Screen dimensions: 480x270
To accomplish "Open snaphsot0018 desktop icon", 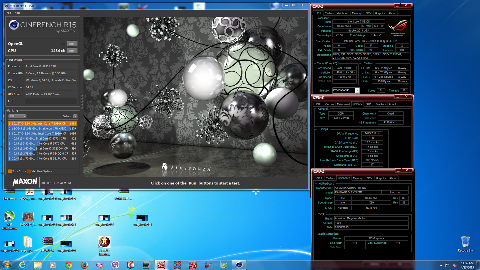I will pyautogui.click(x=47, y=220).
